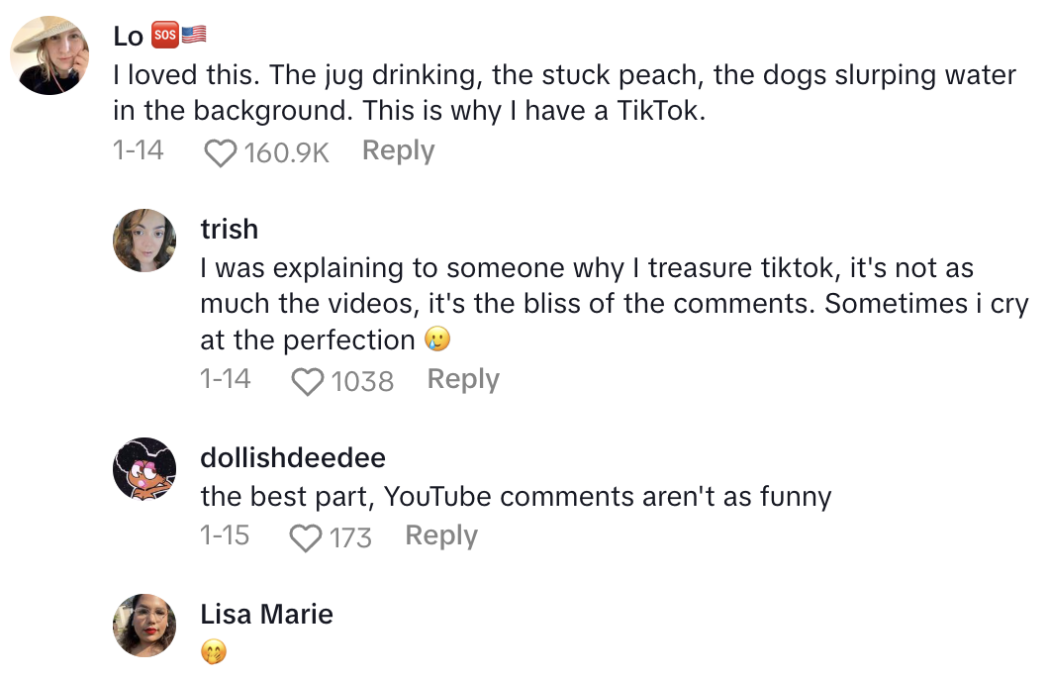
Task: Click the Lisa Marie username
Action: point(266,615)
